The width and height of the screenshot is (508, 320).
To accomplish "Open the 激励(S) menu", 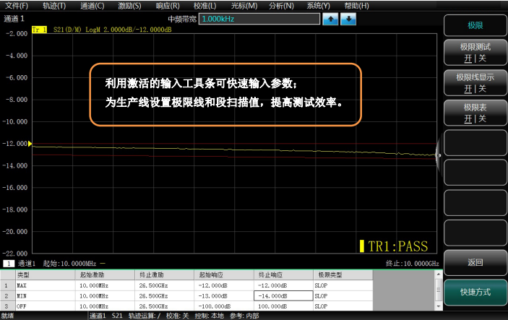I will (129, 6).
